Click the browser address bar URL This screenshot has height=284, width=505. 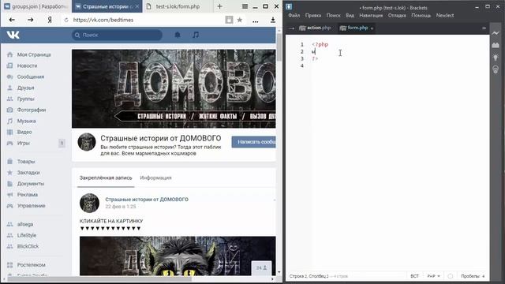point(103,20)
